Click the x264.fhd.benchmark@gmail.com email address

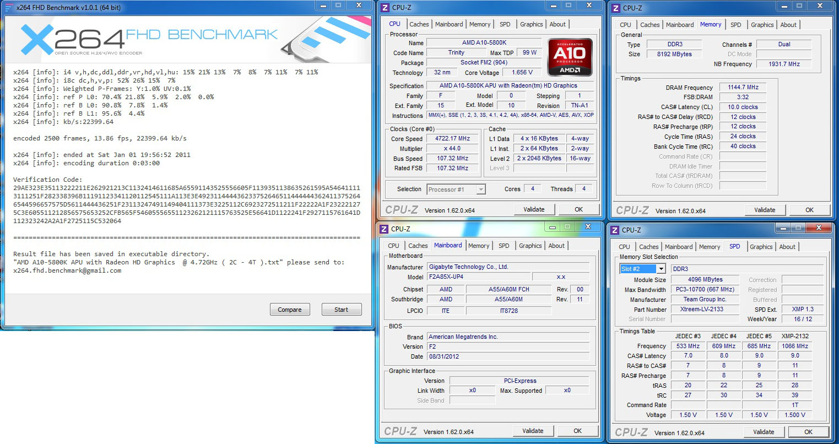pyautogui.click(x=67, y=270)
